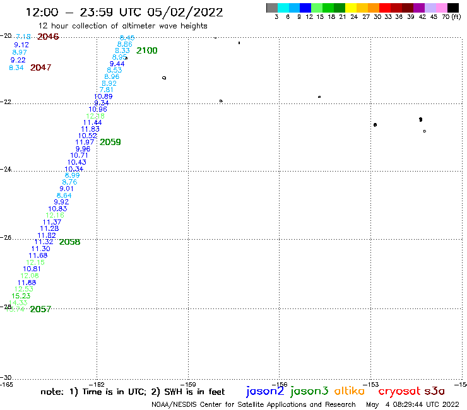Click the 11.68 wave height value
The width and height of the screenshot is (467, 410).
[x=38, y=255]
